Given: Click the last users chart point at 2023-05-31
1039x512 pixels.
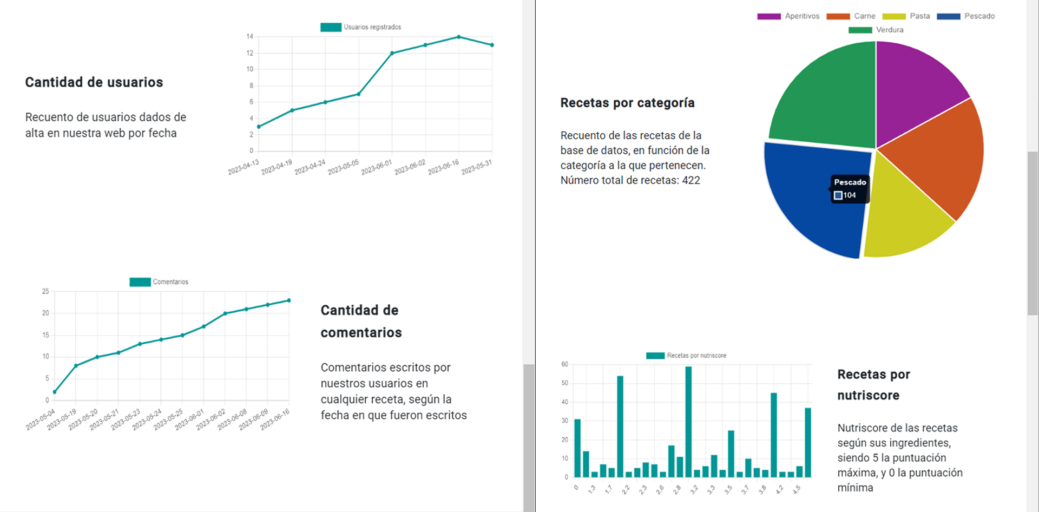Looking at the screenshot, I should pos(492,45).
